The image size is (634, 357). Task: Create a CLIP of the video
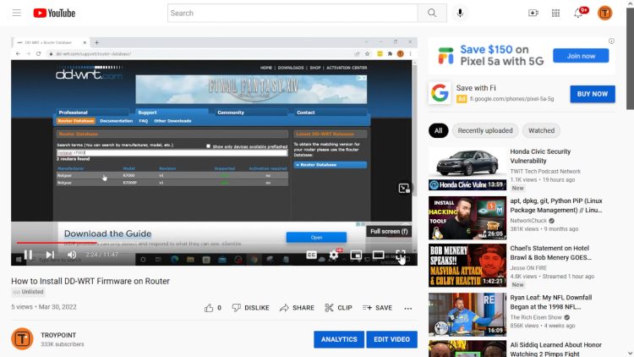coord(338,308)
